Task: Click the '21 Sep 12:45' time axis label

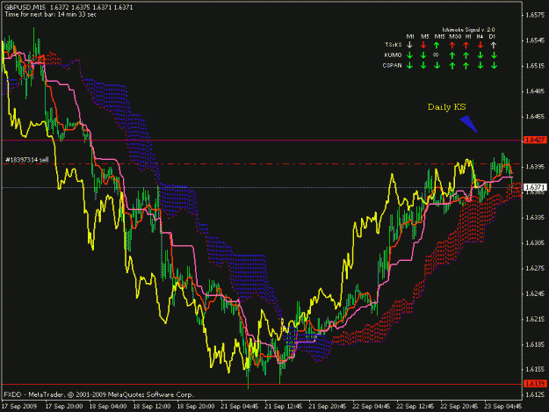Action: click(x=283, y=407)
